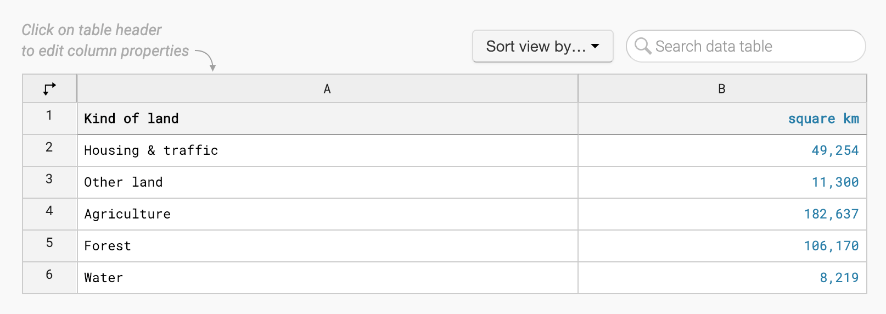Select the Water cell

click(327, 278)
